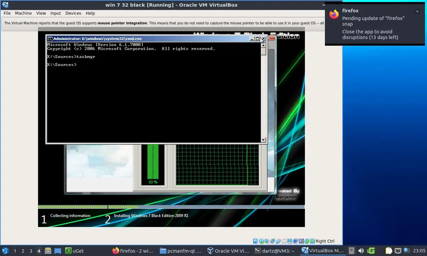The image size is (427, 256).
Task: Click the VirtualBox window title bar icon
Action: 5,5
